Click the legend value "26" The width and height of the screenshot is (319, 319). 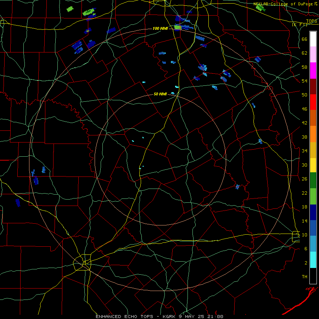click(304, 179)
